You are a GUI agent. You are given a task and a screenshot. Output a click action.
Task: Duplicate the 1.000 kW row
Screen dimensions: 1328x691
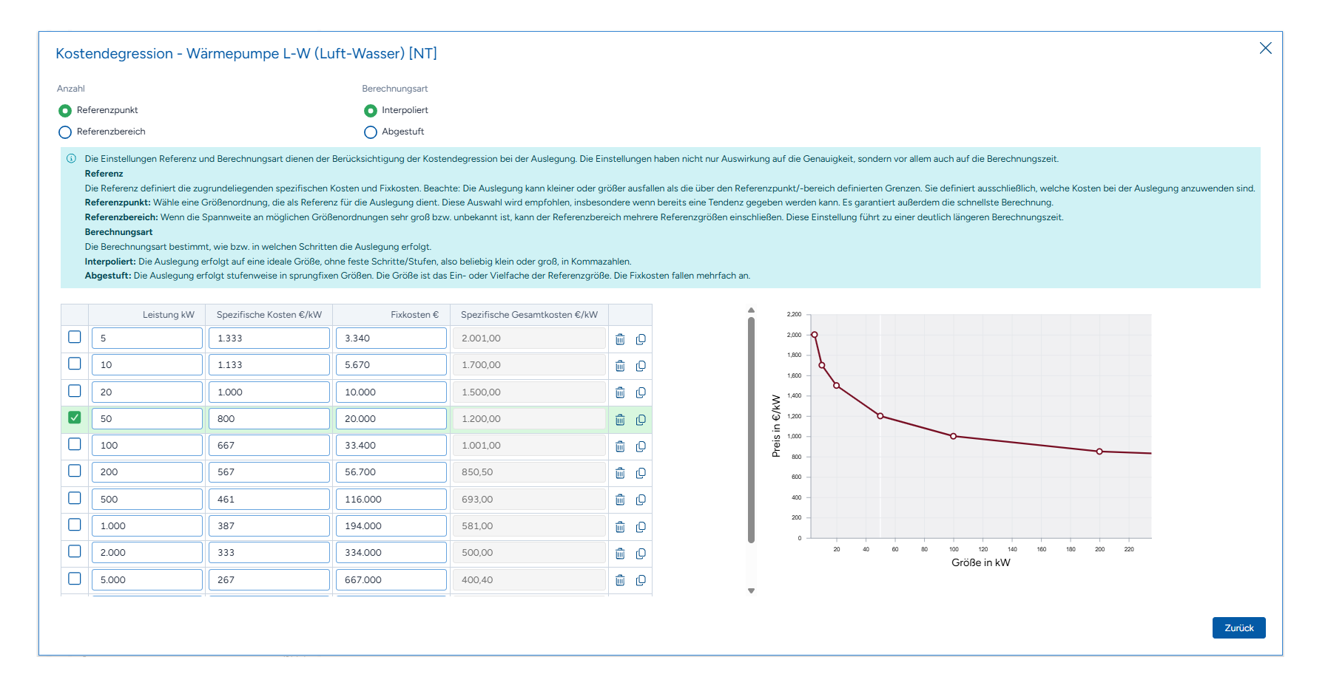[x=641, y=527]
